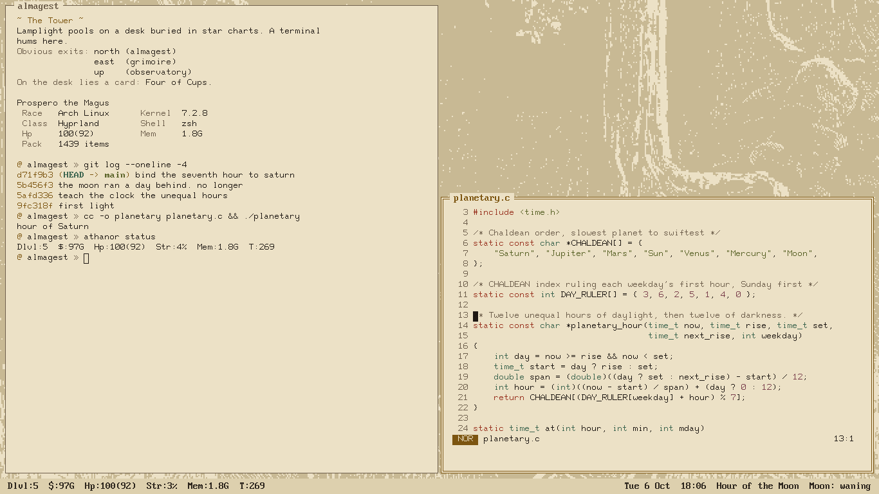Click the NOR mode indicator in editor
879x494 pixels.
(465, 439)
